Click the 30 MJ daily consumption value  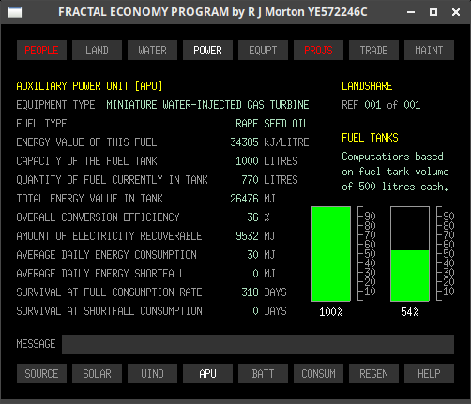tap(261, 255)
